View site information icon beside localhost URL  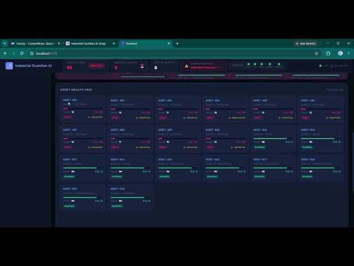(32, 53)
